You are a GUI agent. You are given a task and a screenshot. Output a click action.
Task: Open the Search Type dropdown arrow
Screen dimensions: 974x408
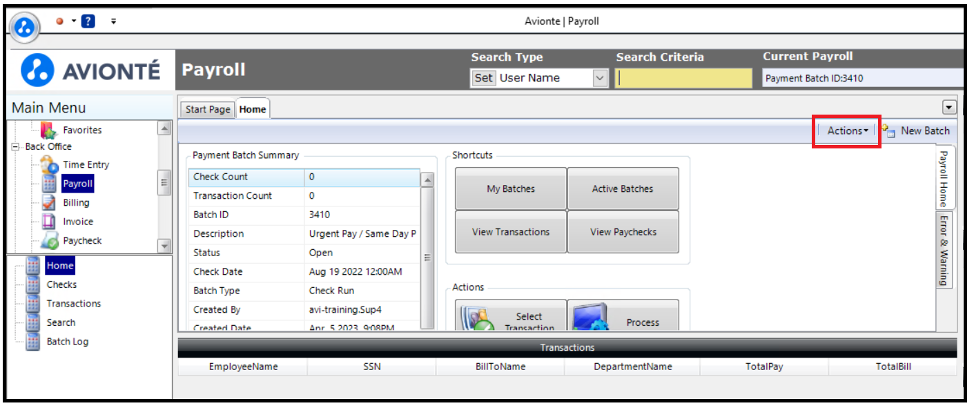click(x=600, y=78)
